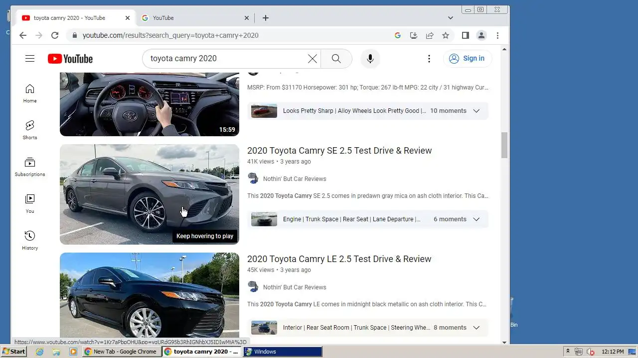The width and height of the screenshot is (638, 358).
Task: Open the Camry LE 2.5 Test Drive video title
Action: 339,259
